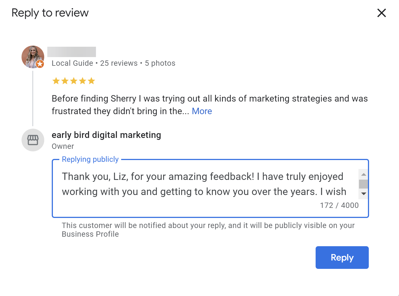Expand the full review via the More link

(202, 111)
